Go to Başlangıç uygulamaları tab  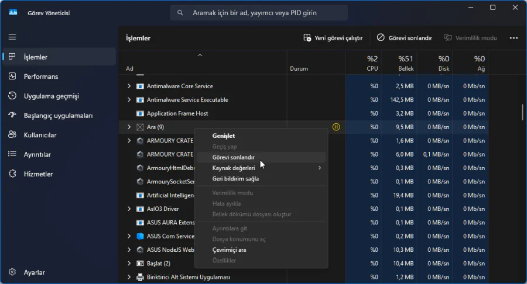pos(59,115)
